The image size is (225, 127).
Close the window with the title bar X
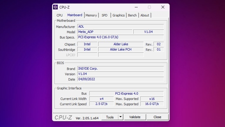[x=163, y=7]
